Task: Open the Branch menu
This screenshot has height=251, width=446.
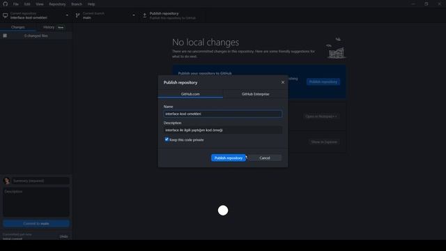Action: click(77, 4)
